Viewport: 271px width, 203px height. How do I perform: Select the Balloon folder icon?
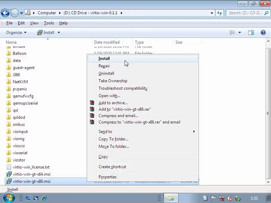(9, 53)
